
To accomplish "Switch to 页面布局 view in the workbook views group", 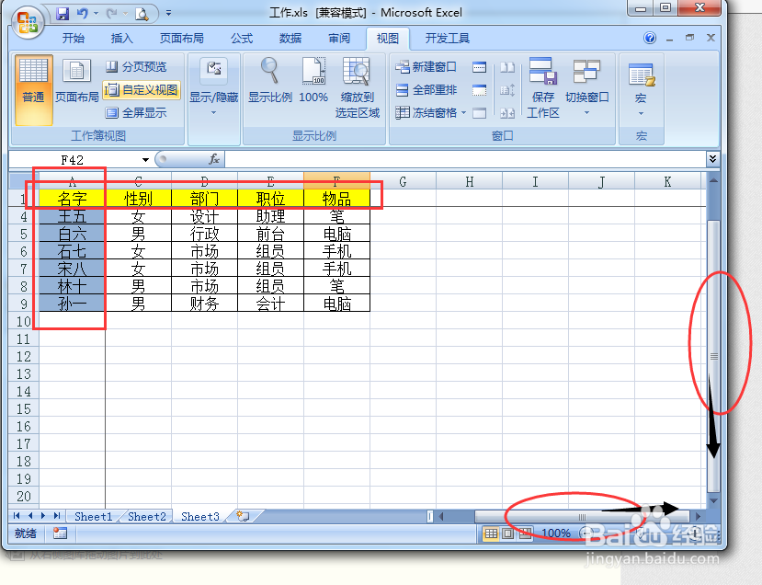I will tap(77, 82).
